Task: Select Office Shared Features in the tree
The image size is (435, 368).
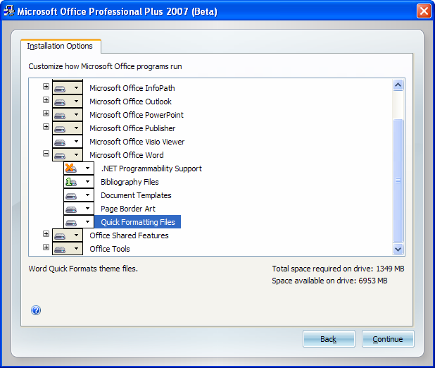Action: coord(129,235)
